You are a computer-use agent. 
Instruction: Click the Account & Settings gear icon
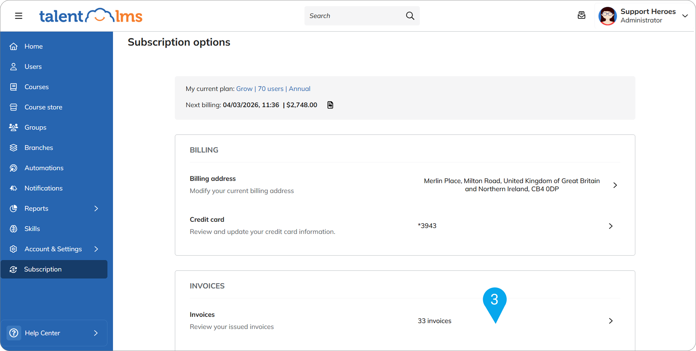point(13,249)
